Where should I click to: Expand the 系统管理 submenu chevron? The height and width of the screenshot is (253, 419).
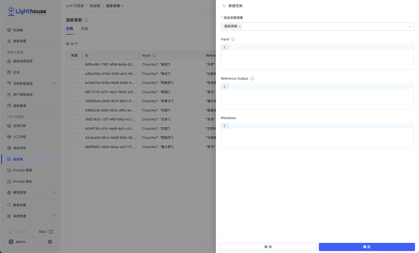(x=54, y=216)
